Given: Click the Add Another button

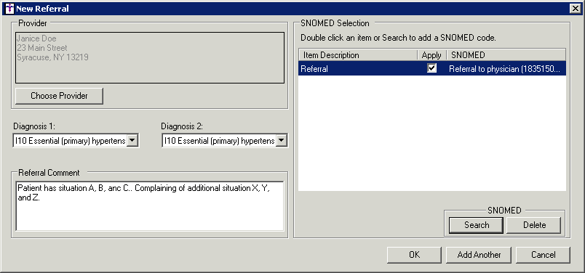Looking at the screenshot, I should click(479, 255).
